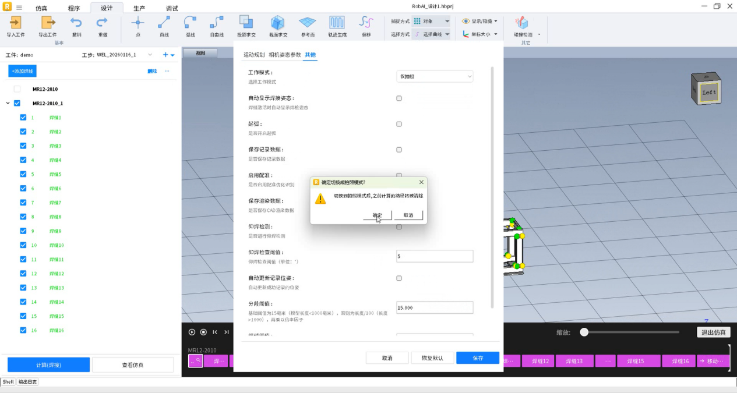Enable the 保存记录数据 checkbox
This screenshot has width=737, height=393.
[x=399, y=150]
